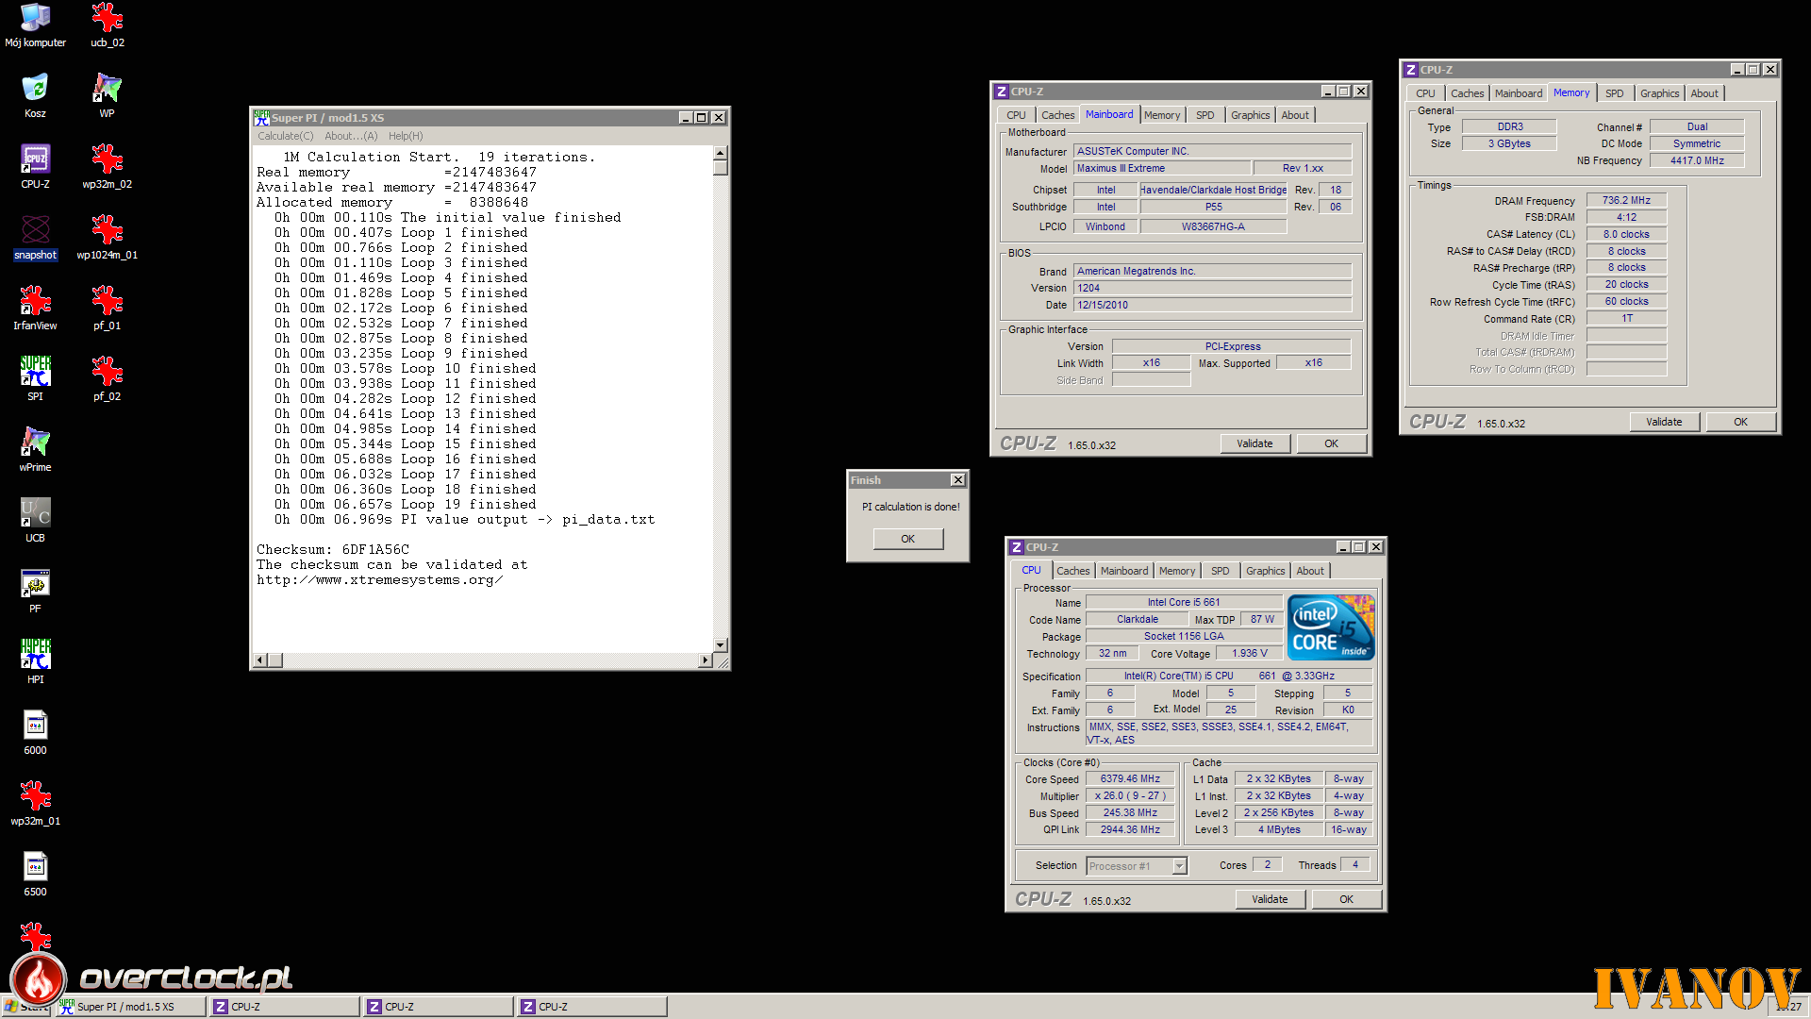Select the Mainboard tab in Memory CPU-Z window
This screenshot has height=1019, width=1811.
pos(1518,93)
